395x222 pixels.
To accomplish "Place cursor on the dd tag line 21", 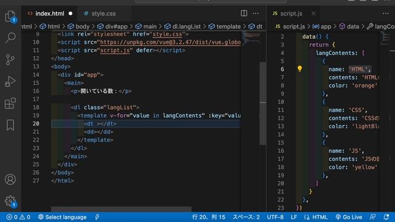I will pyautogui.click(x=99, y=131).
